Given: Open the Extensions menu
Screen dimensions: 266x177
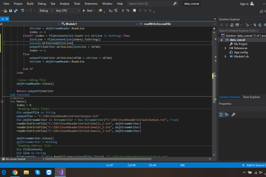Looking at the screenshot, I should 91,4.
